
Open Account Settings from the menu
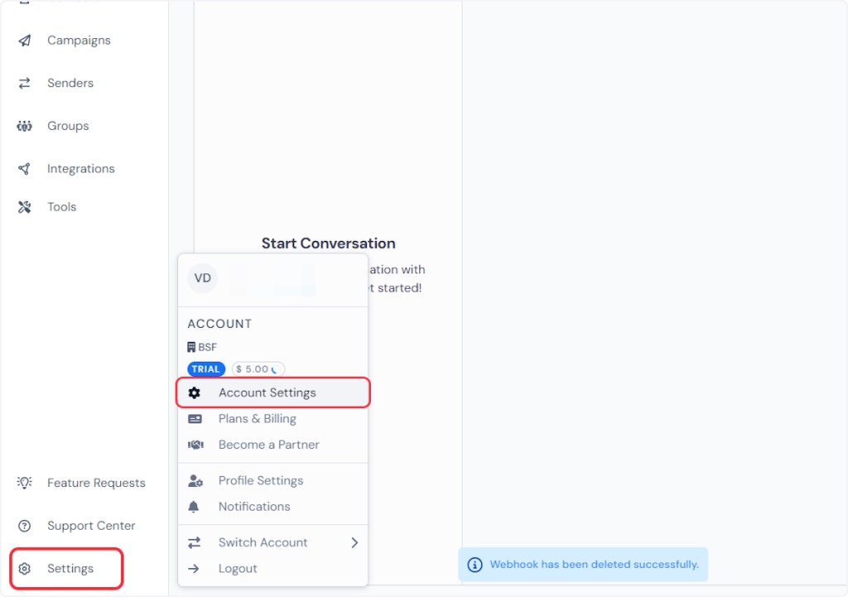pos(267,392)
